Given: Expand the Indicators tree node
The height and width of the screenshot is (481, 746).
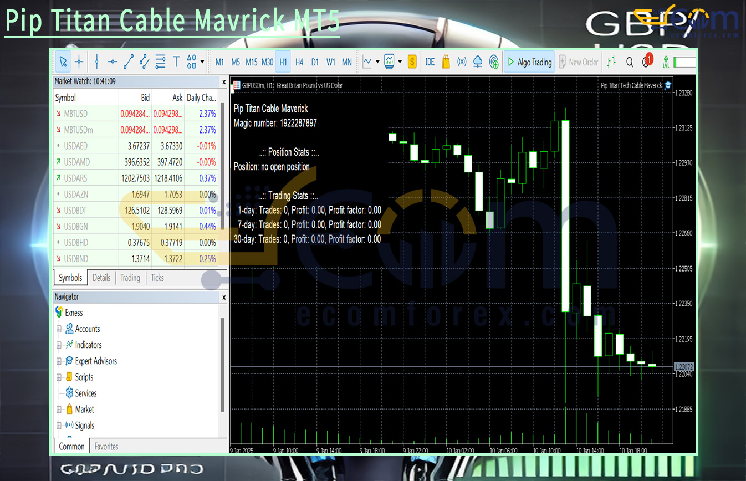Looking at the screenshot, I should [x=59, y=345].
